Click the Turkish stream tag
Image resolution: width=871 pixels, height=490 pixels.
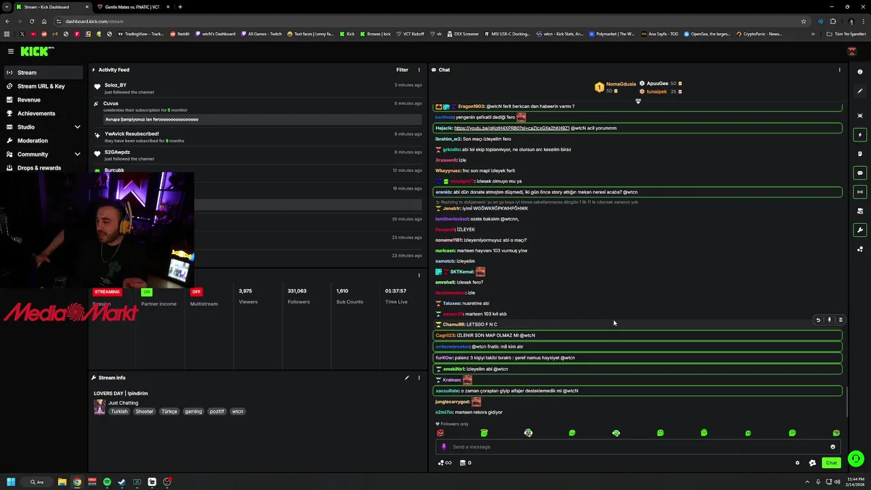pyautogui.click(x=119, y=411)
